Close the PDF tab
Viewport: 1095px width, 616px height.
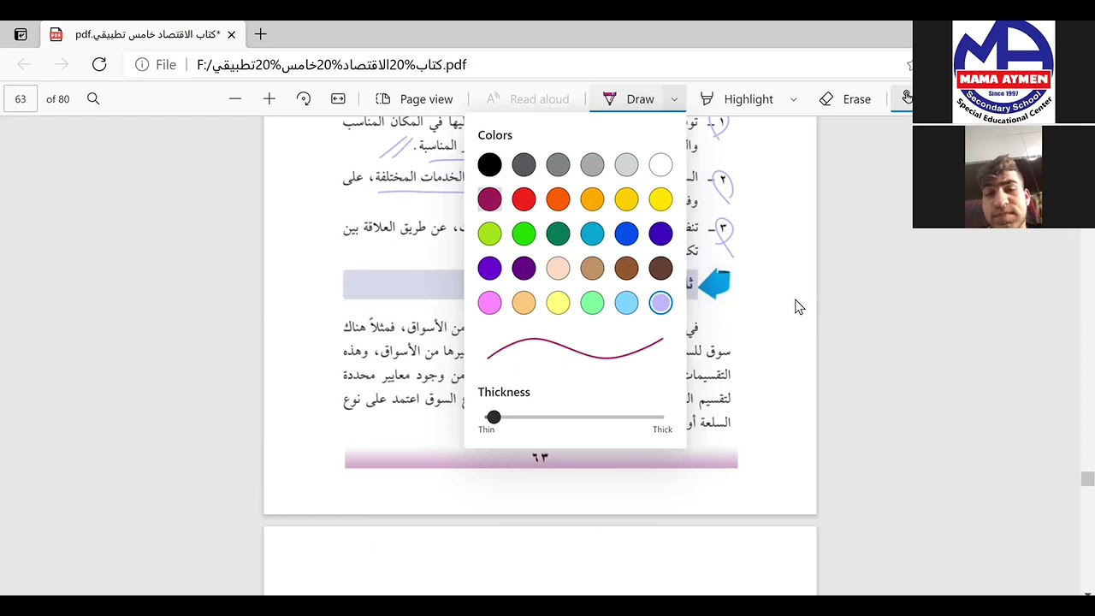point(231,34)
